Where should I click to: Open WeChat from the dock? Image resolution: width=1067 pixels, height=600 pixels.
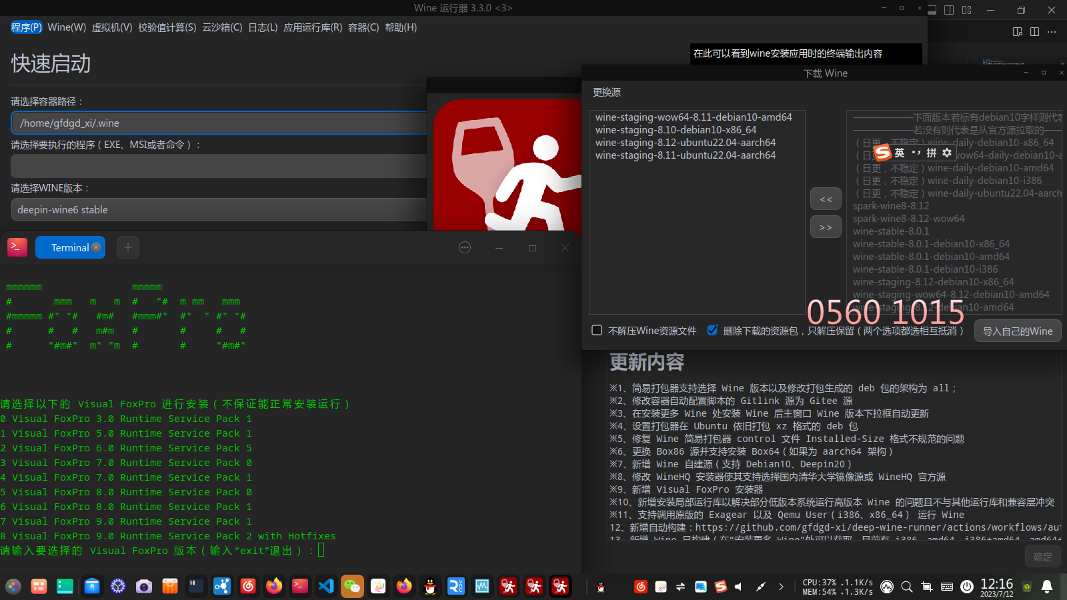(x=352, y=586)
